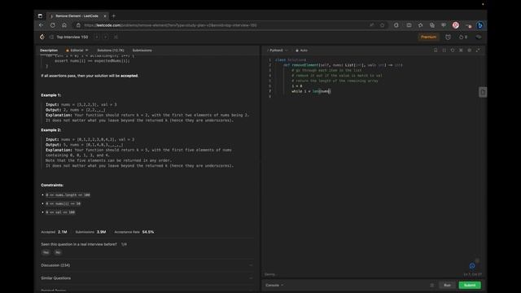This screenshot has width=521, height=293.
Task: Answer No to seen in interview
Action: pos(58,252)
